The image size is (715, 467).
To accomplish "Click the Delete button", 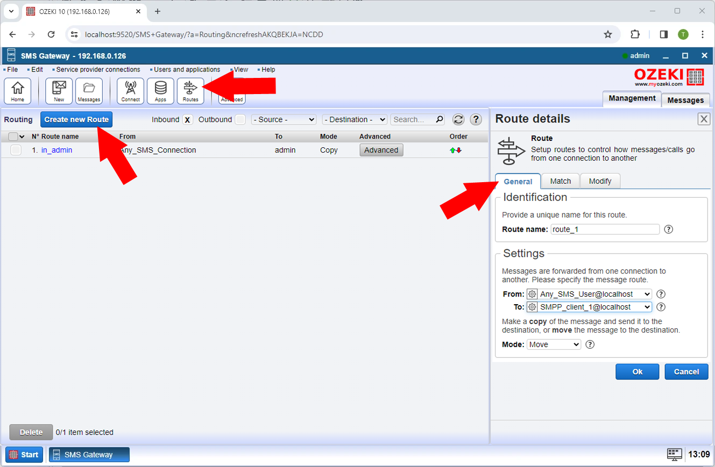I will (x=31, y=432).
